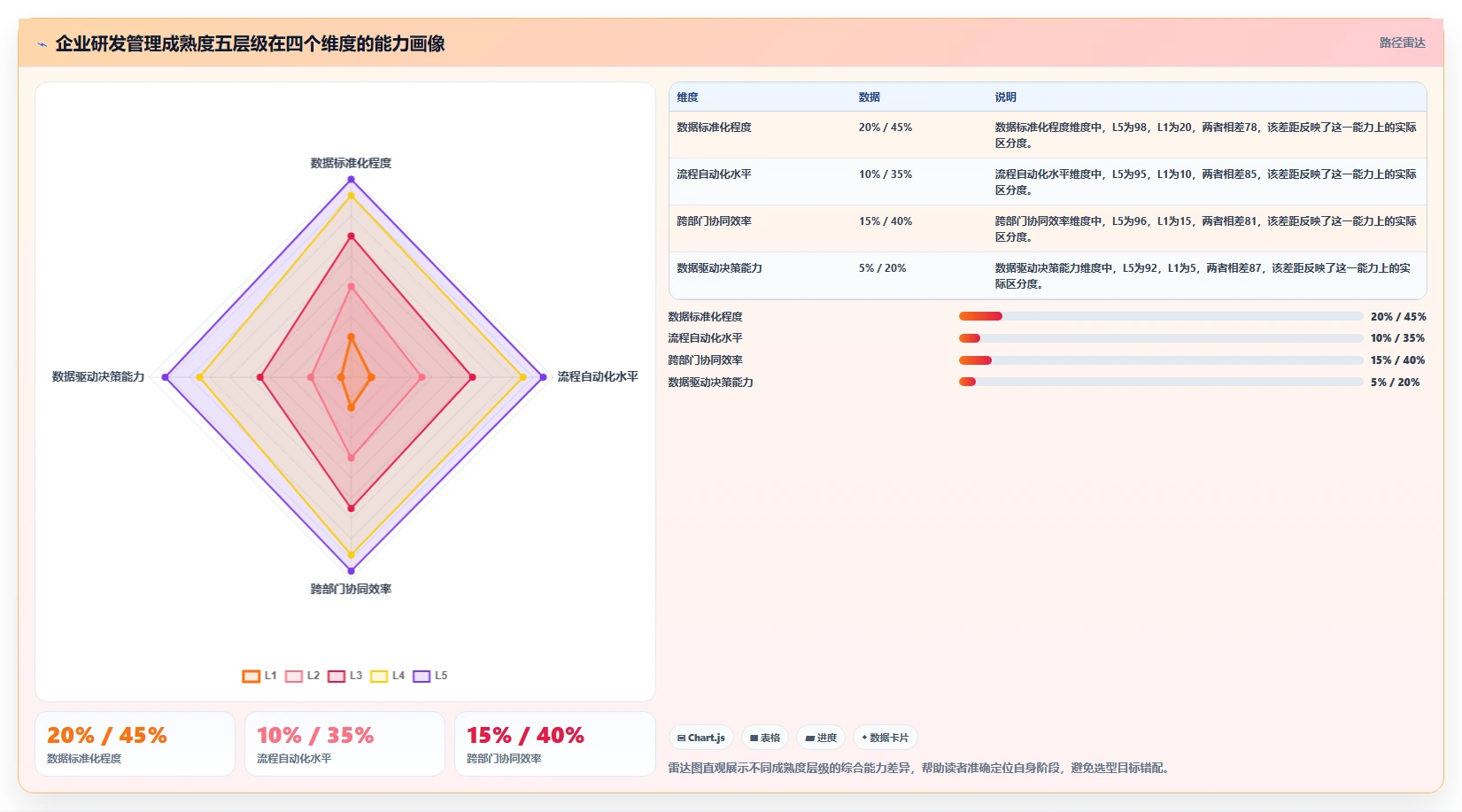1462x812 pixels.
Task: Click the title 企业研发管理成熟度五层级在四个维度的能力画像
Action: click(250, 44)
